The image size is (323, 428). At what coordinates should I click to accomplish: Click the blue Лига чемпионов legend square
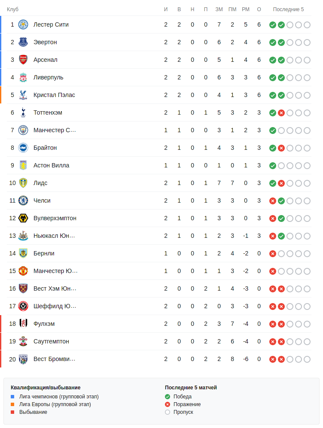click(12, 397)
